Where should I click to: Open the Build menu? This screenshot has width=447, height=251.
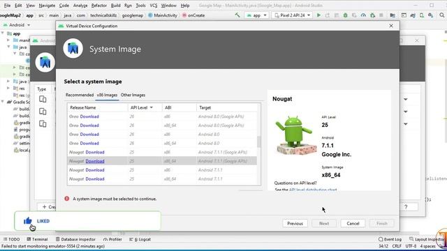click(115, 6)
